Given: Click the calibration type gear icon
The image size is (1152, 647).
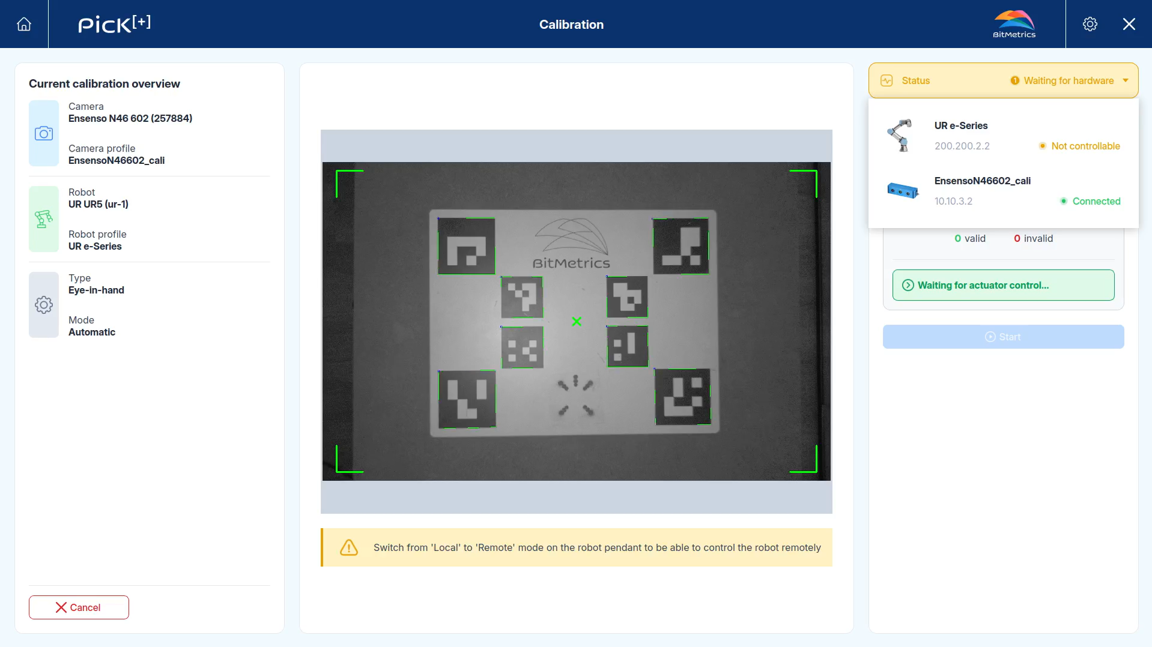Looking at the screenshot, I should 44,305.
